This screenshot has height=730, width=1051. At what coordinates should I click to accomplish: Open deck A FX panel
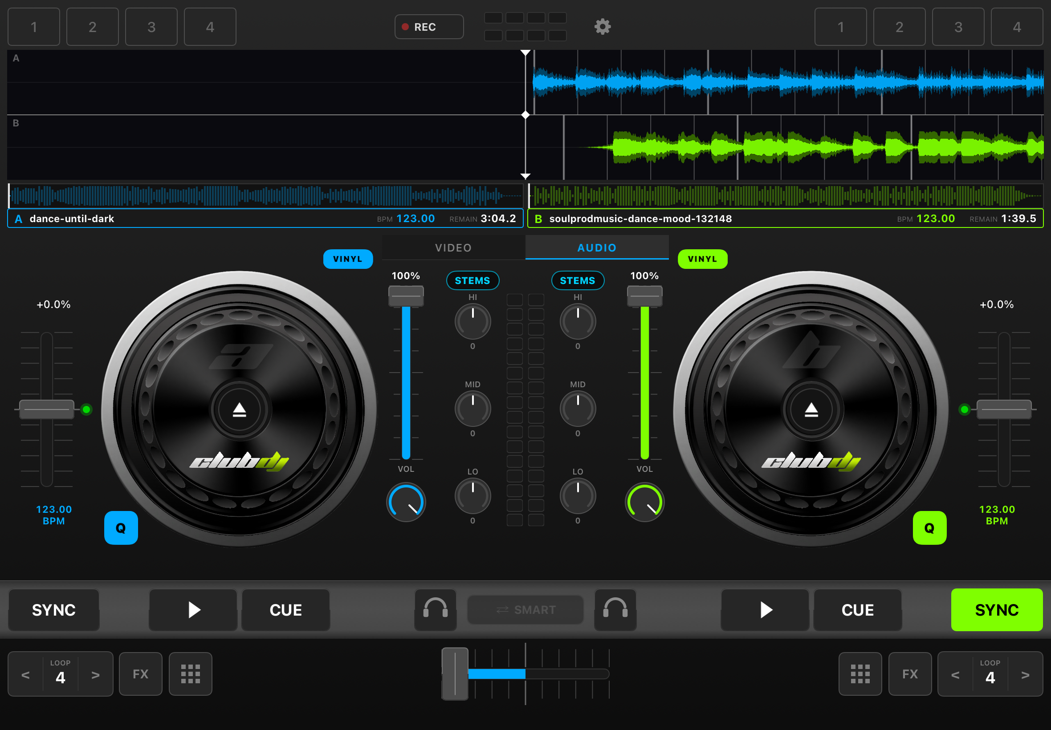click(x=140, y=674)
